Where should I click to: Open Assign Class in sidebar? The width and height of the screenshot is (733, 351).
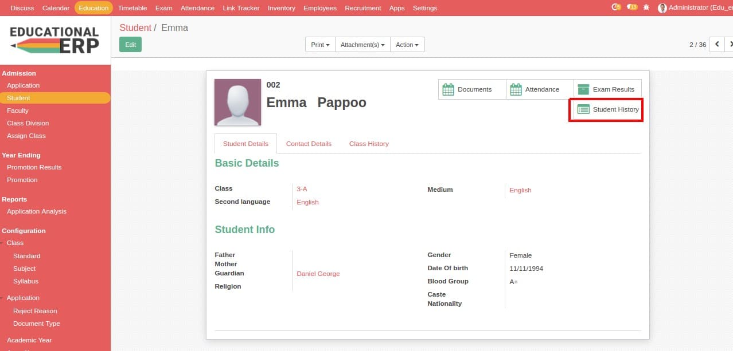tap(26, 136)
